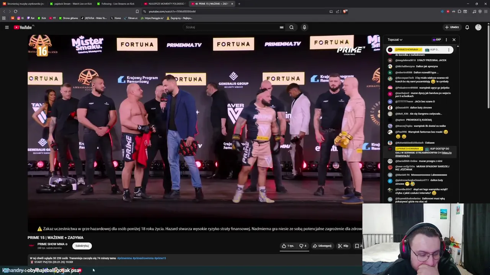The width and height of the screenshot is (490, 275).
Task: Open the YouTube account avatar menu
Action: click(x=478, y=27)
